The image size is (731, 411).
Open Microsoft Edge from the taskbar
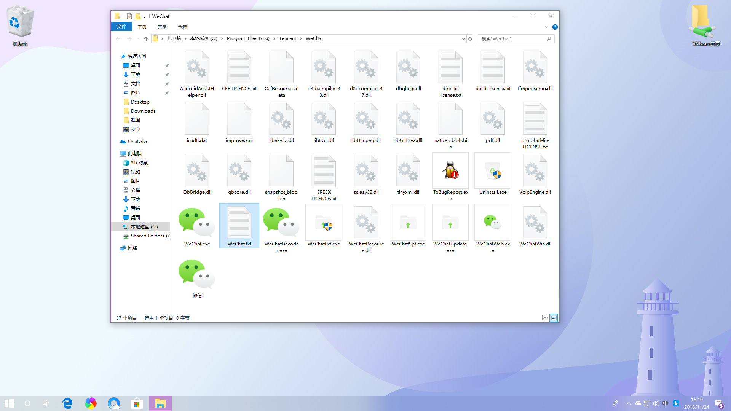point(67,403)
